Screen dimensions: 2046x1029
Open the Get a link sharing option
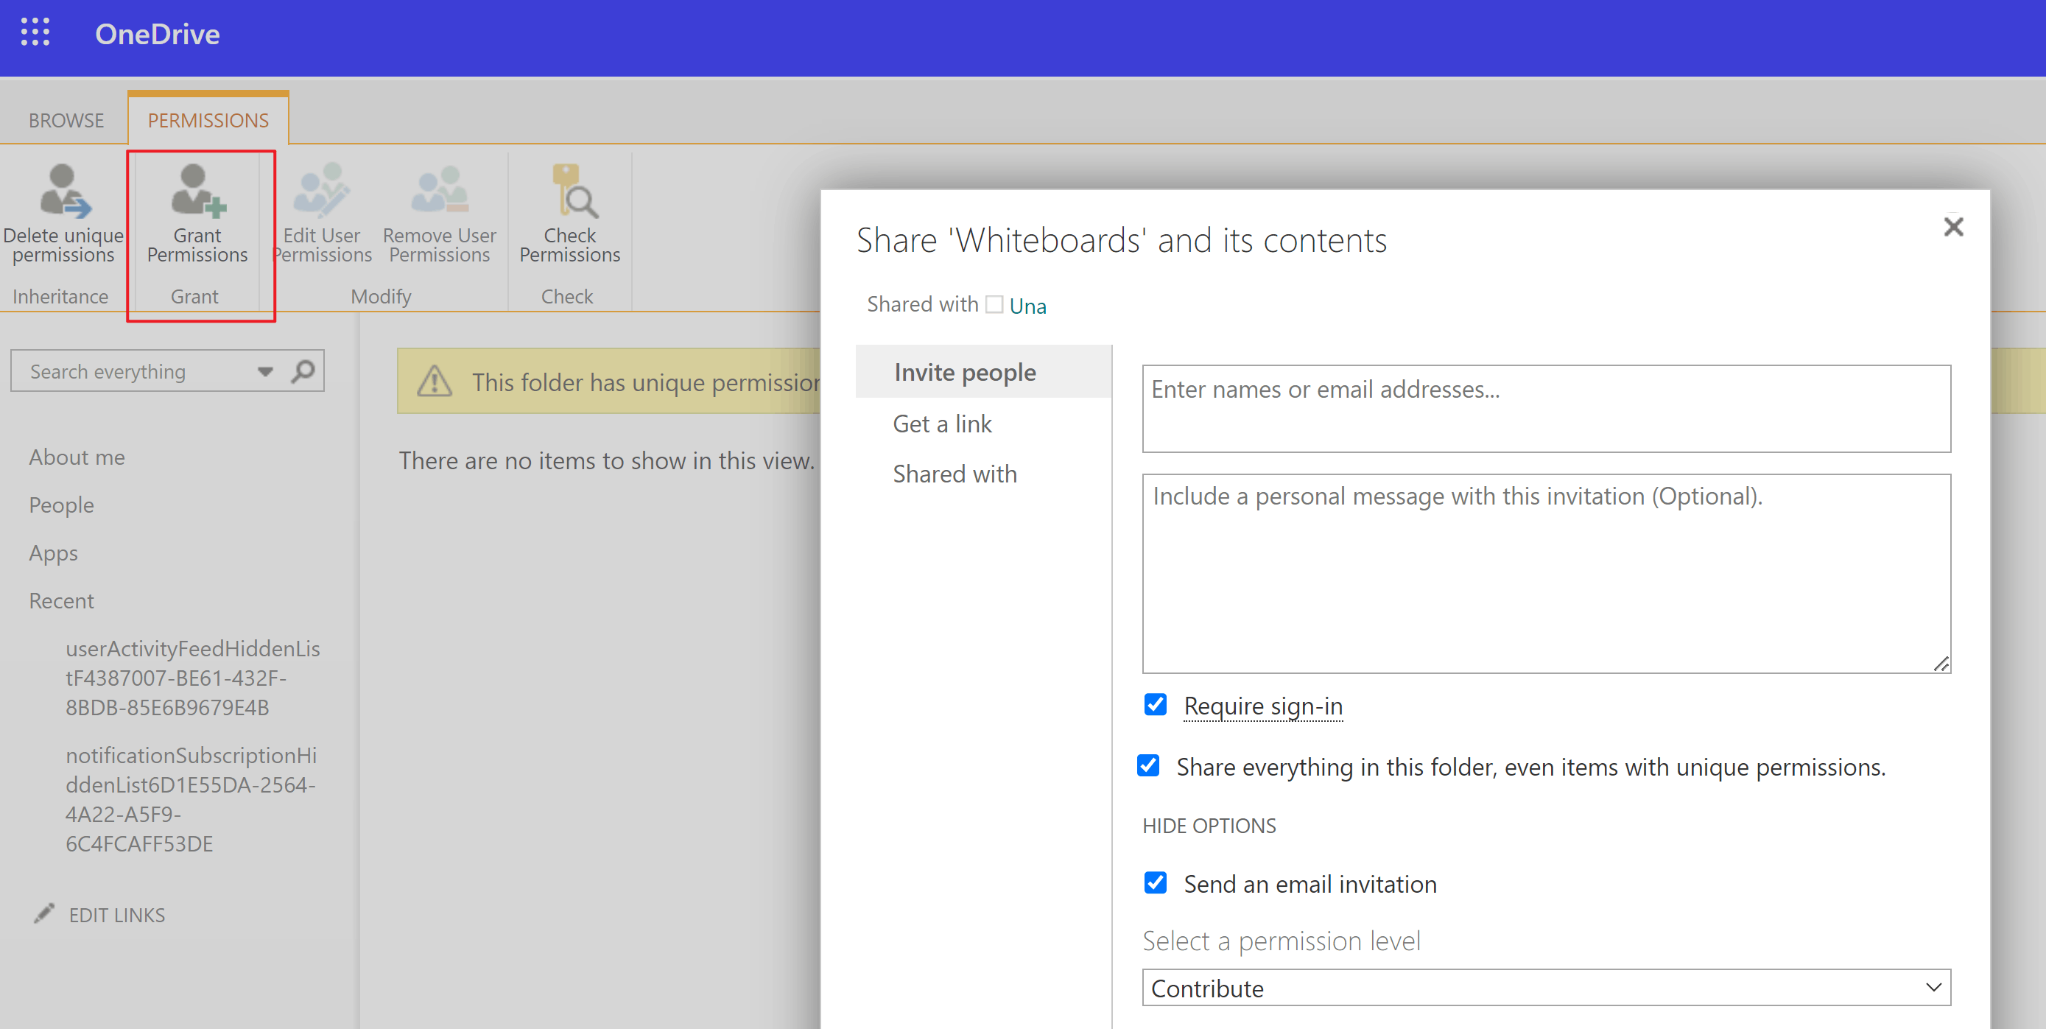[942, 423]
